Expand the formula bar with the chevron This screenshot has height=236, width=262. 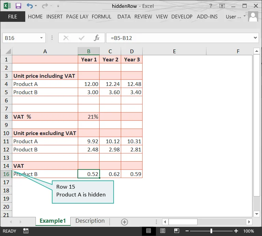256,38
